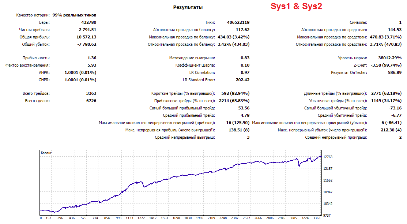407x224 pixels.
Task: Select max consecutive loss -212.30 (4)
Action: [391, 130]
